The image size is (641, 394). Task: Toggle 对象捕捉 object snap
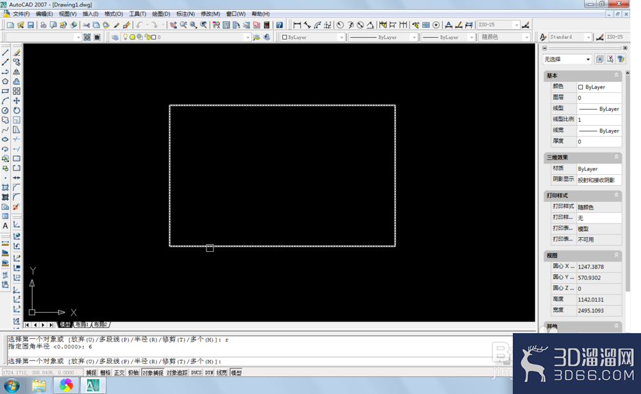tap(153, 372)
